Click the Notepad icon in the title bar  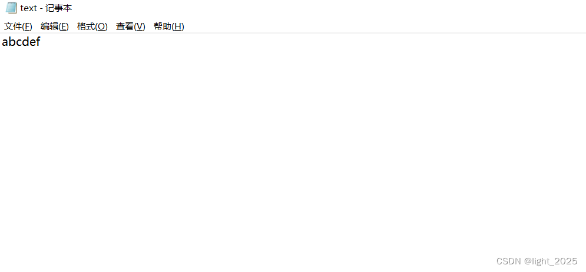(x=11, y=8)
